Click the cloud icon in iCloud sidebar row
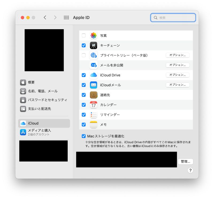214x199 pixels. point(23,123)
